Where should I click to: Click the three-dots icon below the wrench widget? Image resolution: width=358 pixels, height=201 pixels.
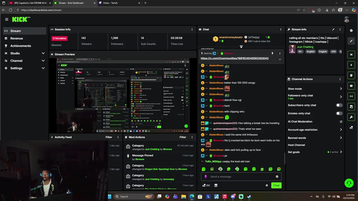351,128
